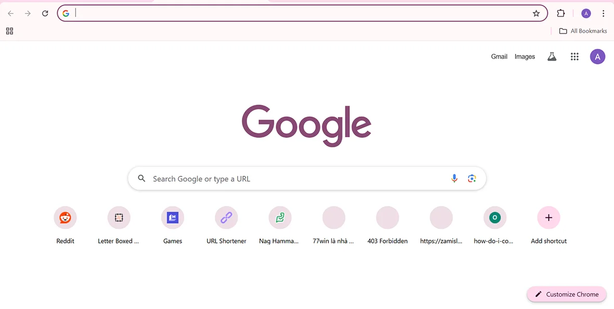Click the back navigation arrow
The height and width of the screenshot is (309, 614).
pyautogui.click(x=10, y=13)
